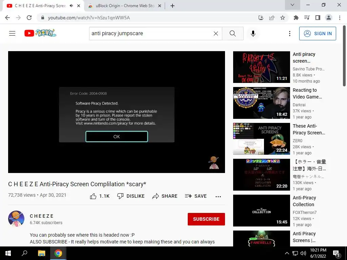
Task: Open more actions ellipsis under video
Action: (x=218, y=197)
